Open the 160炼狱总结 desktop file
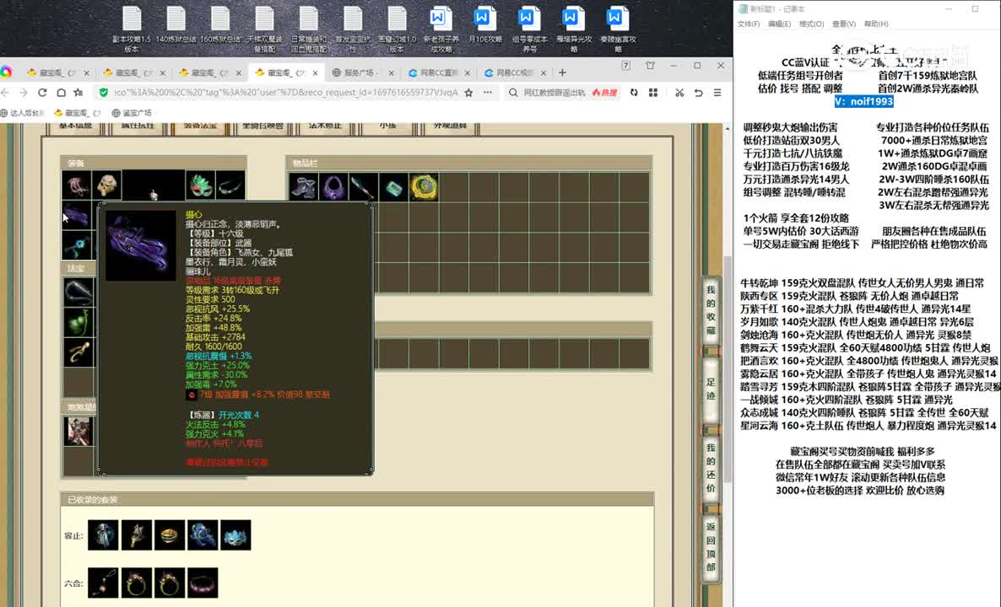The height and width of the screenshot is (607, 1001). coord(220,25)
